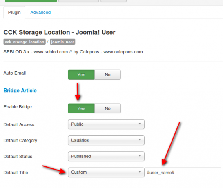Screen dimensions: 223x188
Task: Disable Bridge with the No button
Action: 108,108
